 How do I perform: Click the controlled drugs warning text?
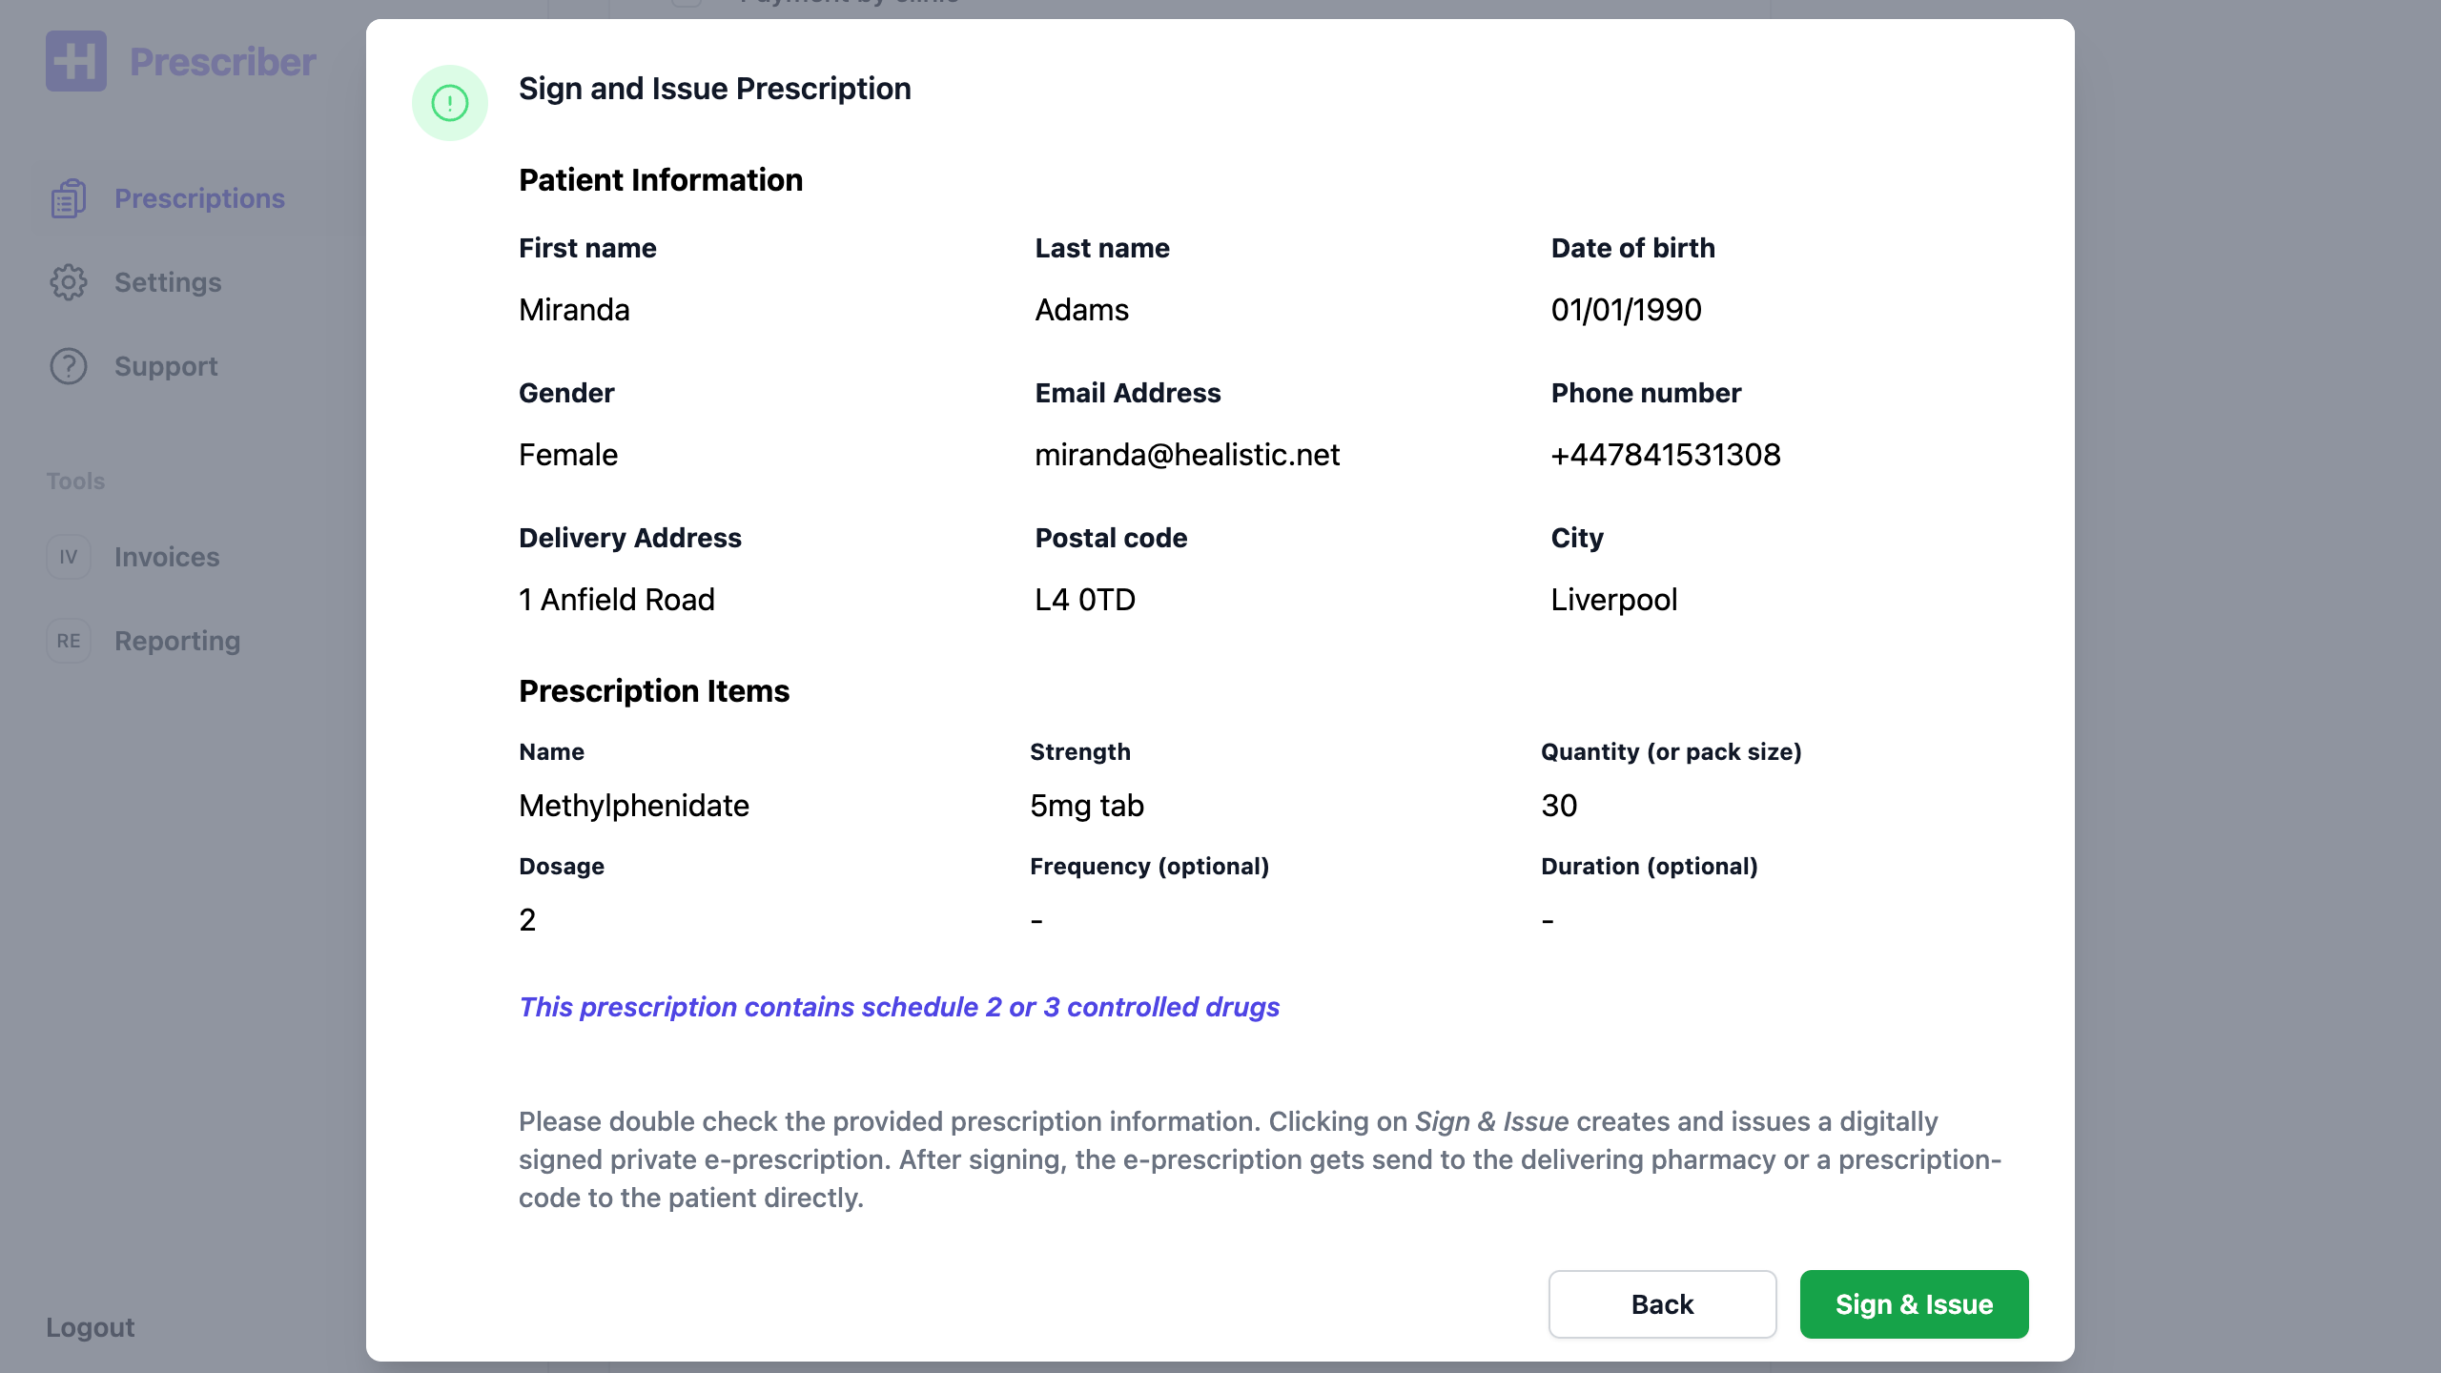tap(899, 1007)
